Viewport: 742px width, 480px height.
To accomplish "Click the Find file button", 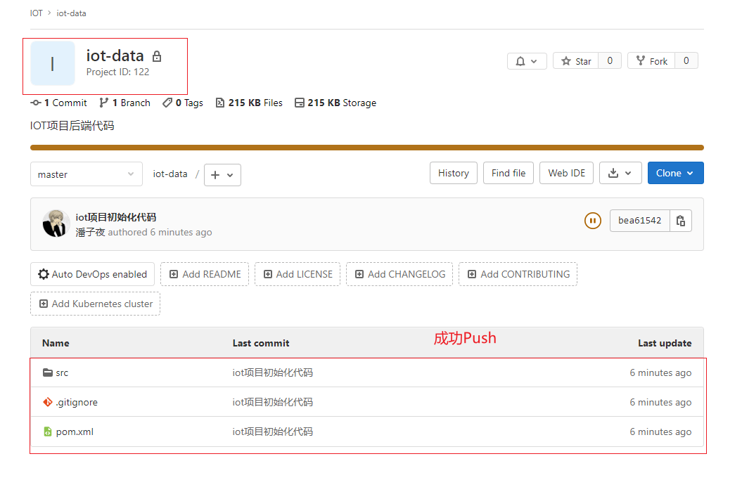I will click(x=508, y=173).
